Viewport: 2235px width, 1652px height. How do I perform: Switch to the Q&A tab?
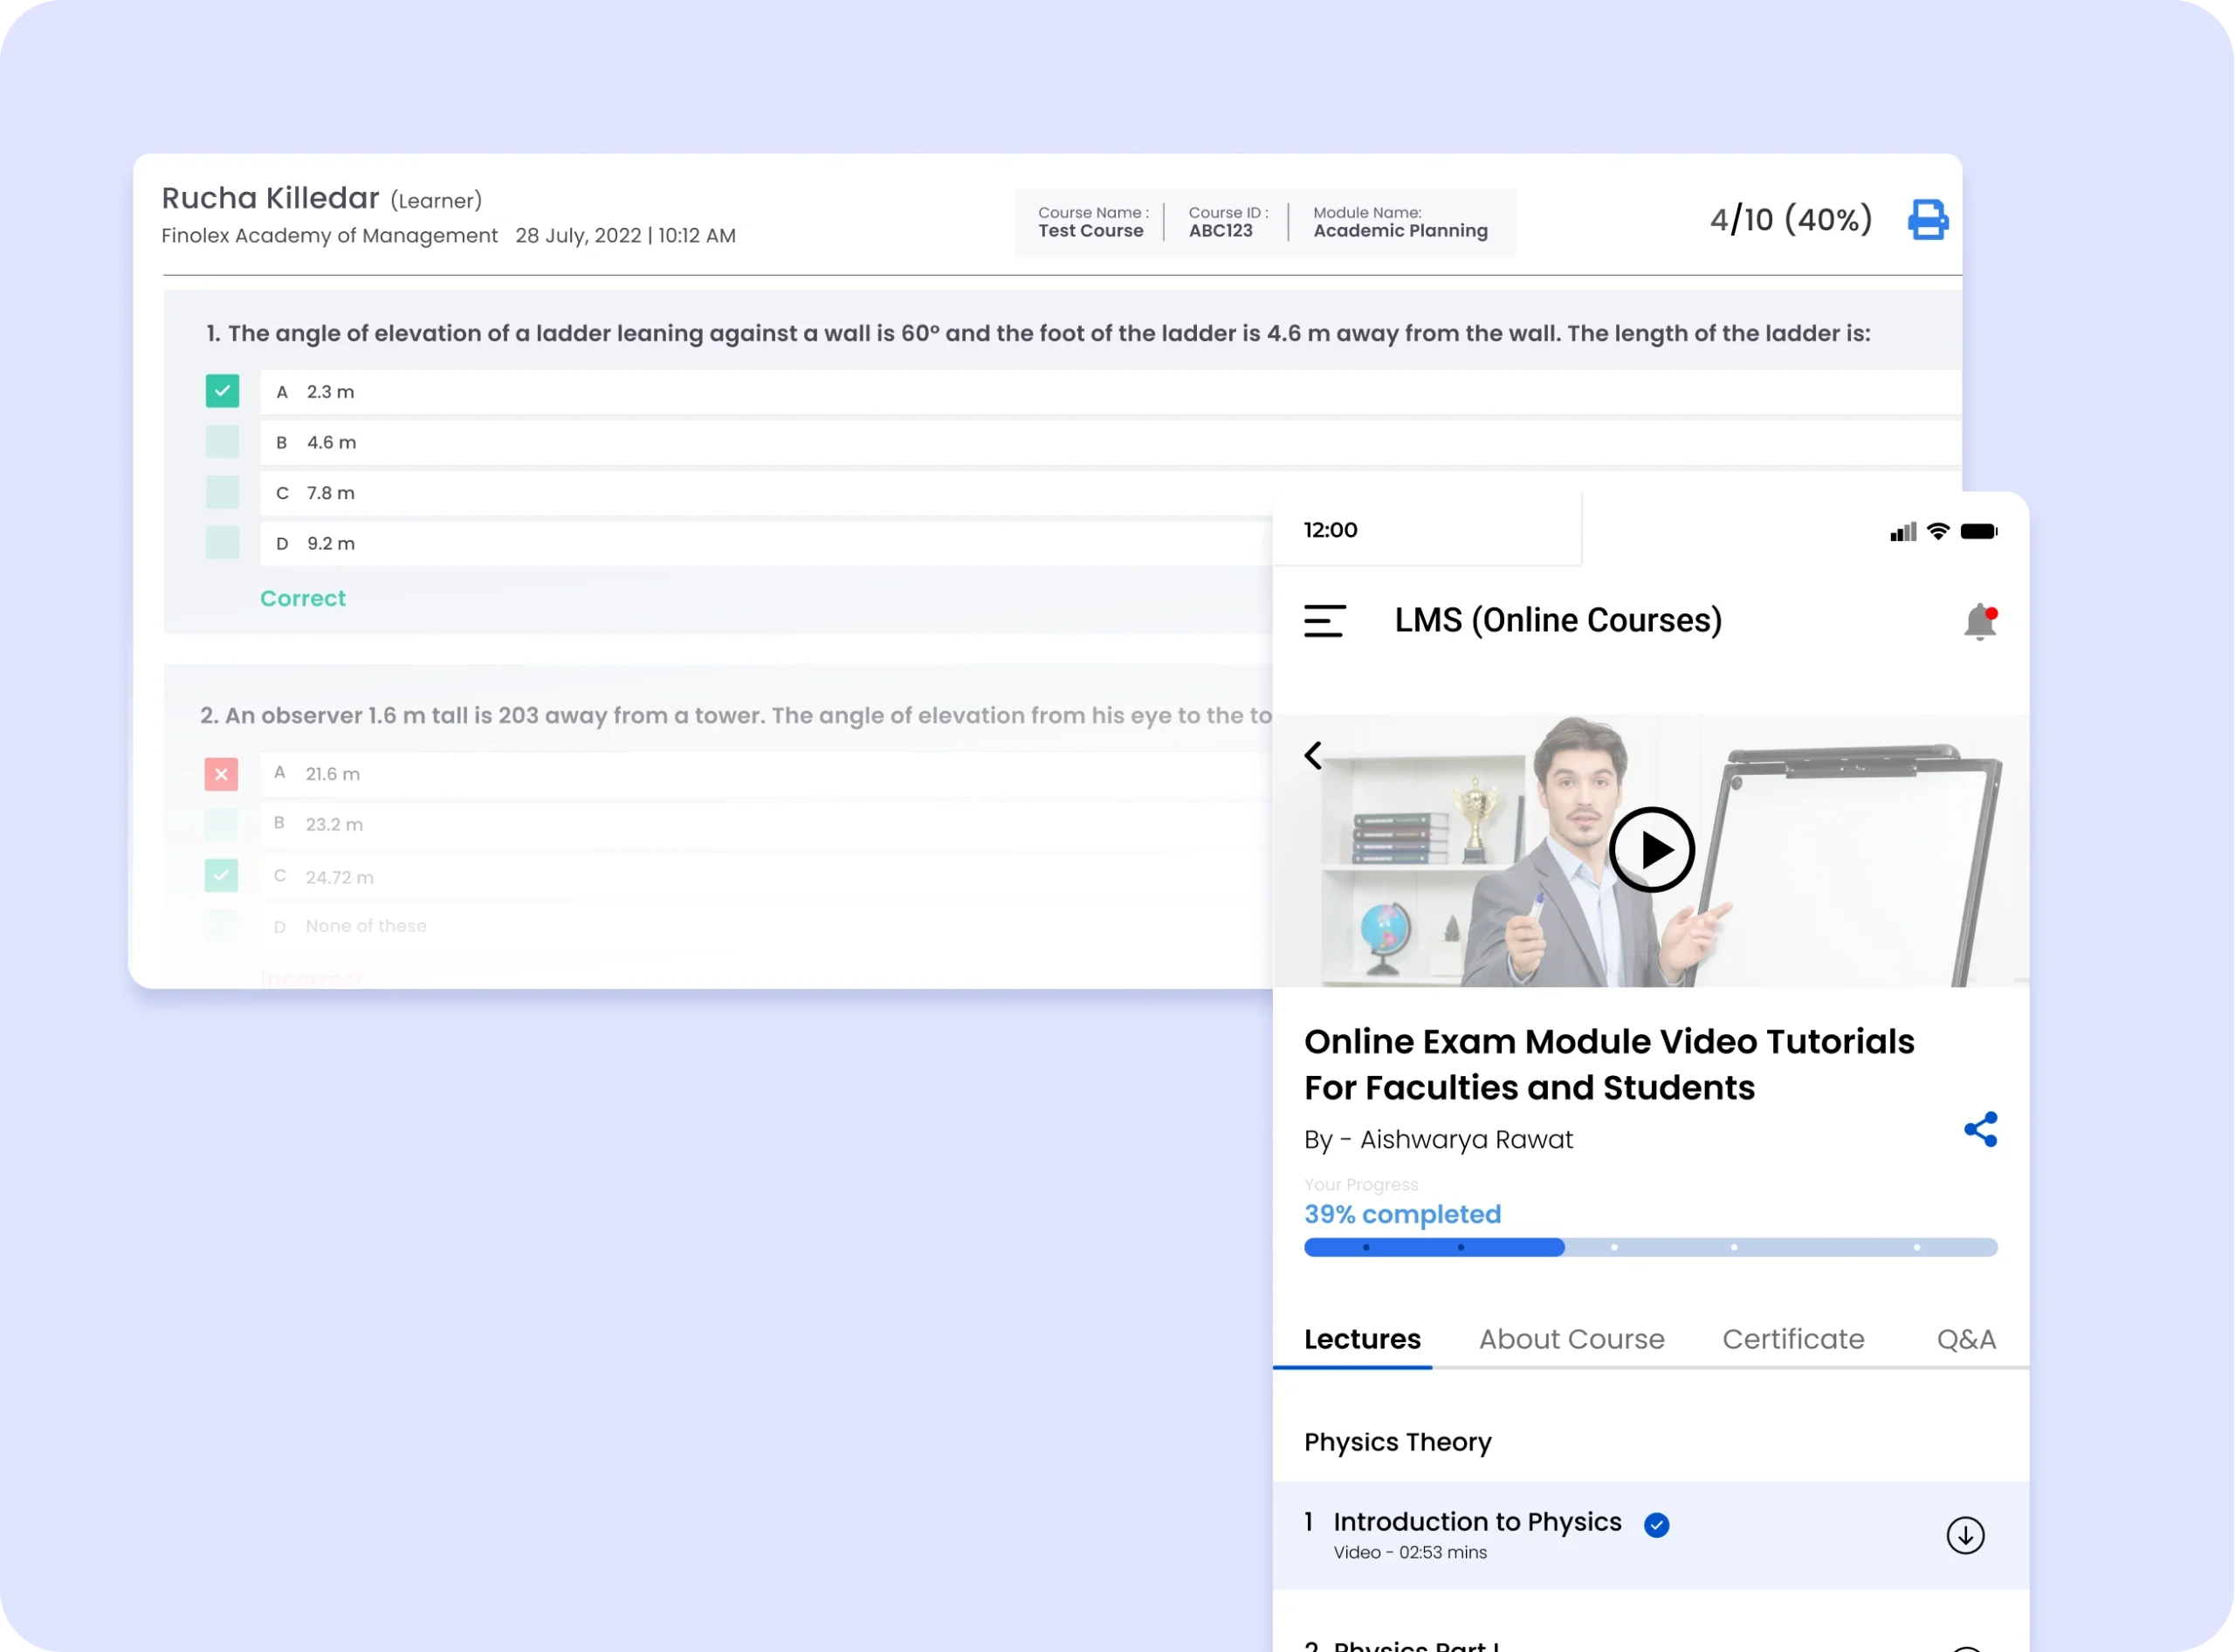[1965, 1339]
